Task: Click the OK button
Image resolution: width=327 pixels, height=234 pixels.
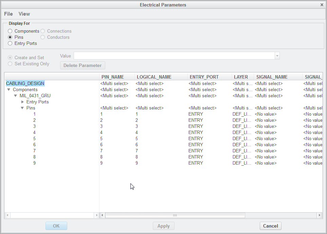Action: pyautogui.click(x=56, y=226)
